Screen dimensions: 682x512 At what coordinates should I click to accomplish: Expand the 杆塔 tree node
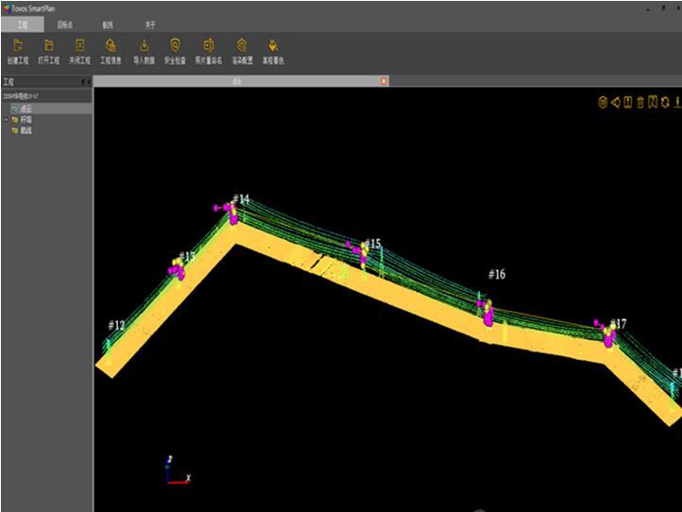pos(6,120)
